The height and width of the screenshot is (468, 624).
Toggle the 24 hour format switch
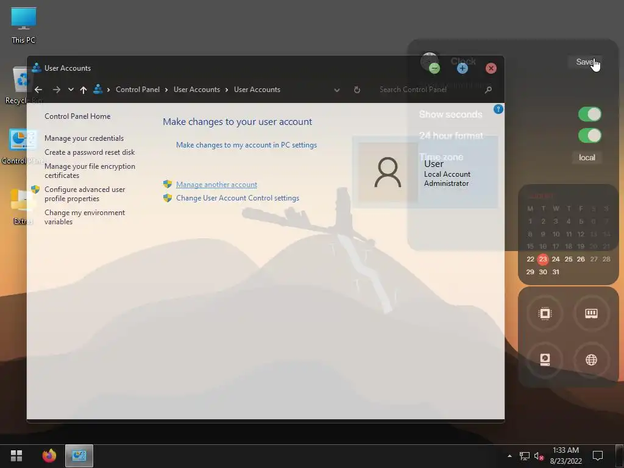point(589,136)
